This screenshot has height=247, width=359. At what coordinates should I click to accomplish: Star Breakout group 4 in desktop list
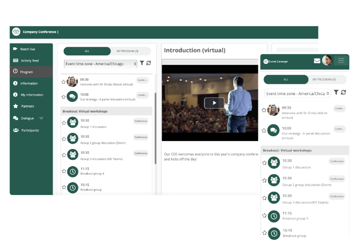pos(64,171)
